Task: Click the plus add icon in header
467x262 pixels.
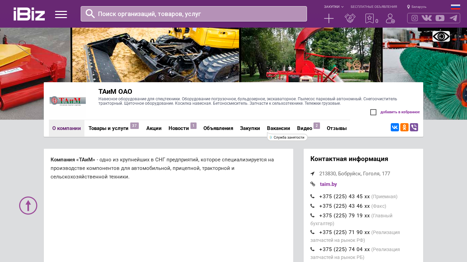Action: [x=329, y=18]
